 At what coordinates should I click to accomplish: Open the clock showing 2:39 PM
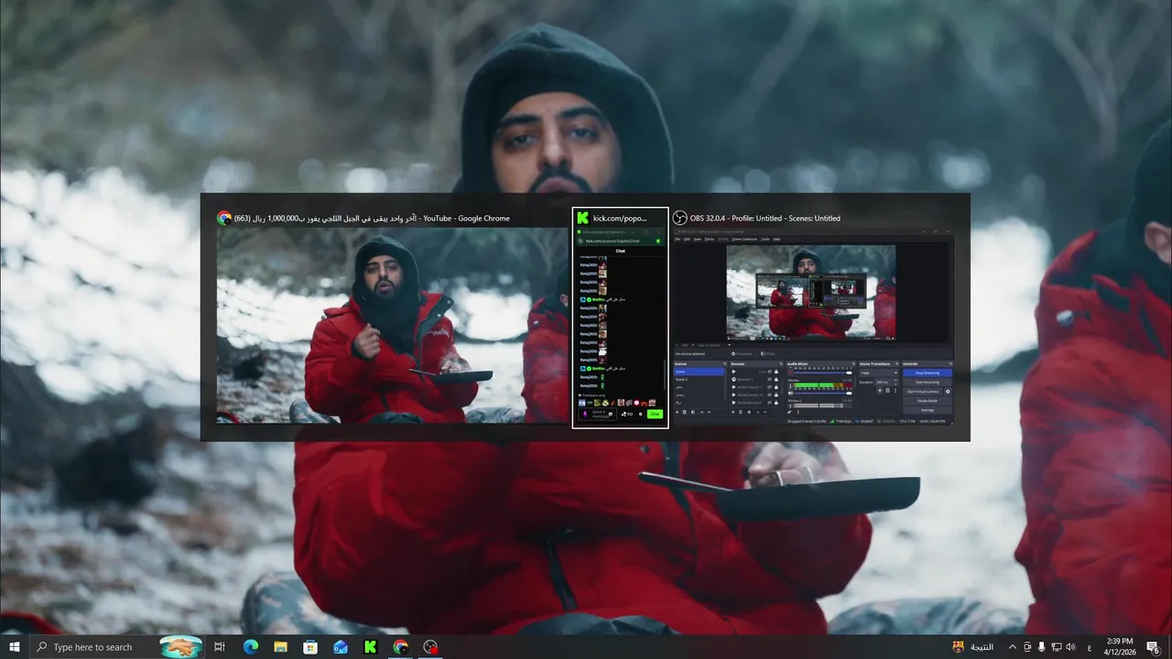(x=1120, y=647)
